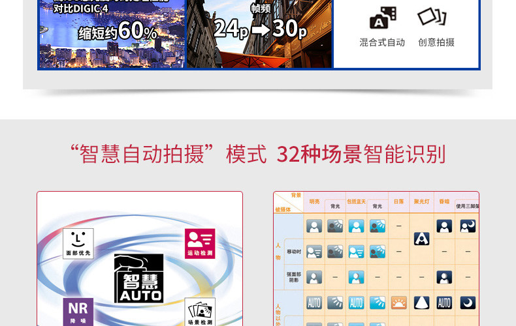Viewport: 516px width, 326px height.
Task: Click the 被摄体 corner label
Action: pos(283,209)
